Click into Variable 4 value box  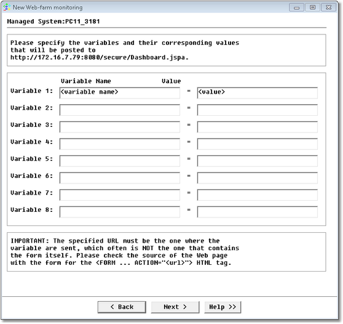[x=257, y=144]
